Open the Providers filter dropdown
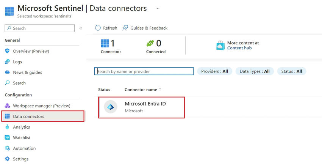The image size is (322, 167). 214,71
